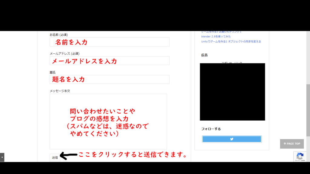Click the Twitter bird follow button

pos(232,139)
